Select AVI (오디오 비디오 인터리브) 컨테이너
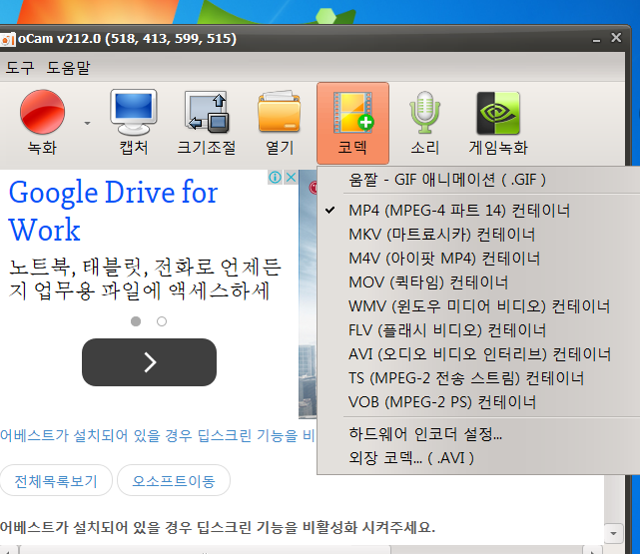 478,354
